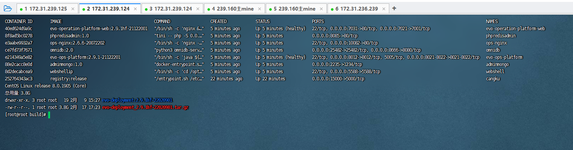Click green status dot on tab 1

click(21, 9)
